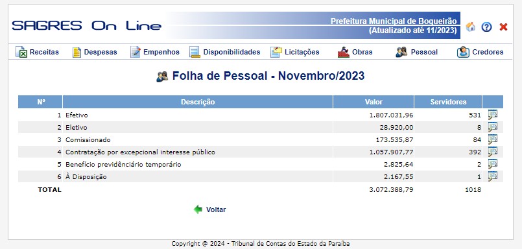
Task: Open the Despesas menu item
Action: tap(95, 53)
